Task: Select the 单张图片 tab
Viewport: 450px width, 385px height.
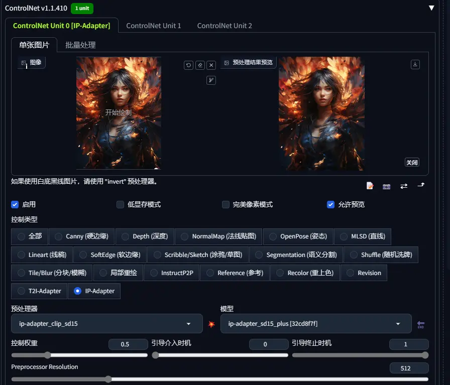Action: click(34, 45)
